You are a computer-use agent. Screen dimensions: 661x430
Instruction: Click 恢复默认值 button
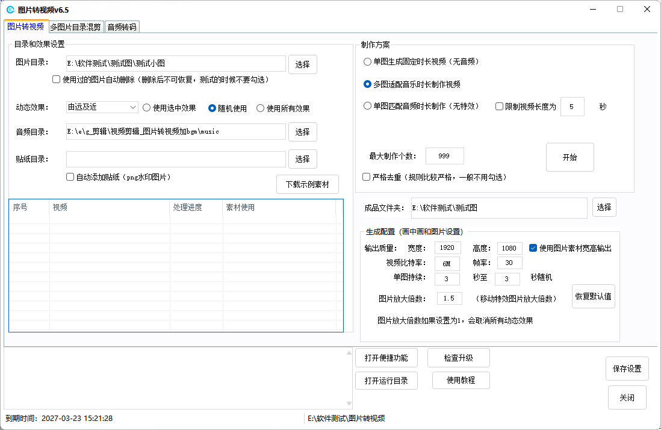pos(593,296)
